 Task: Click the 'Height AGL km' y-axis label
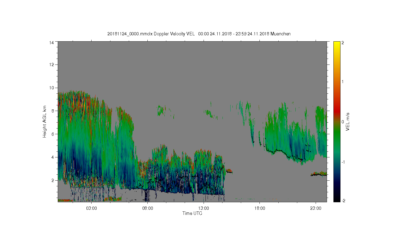pos(45,122)
